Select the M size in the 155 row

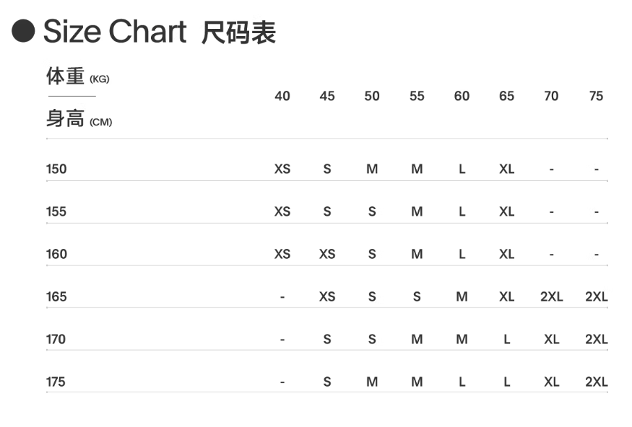(417, 212)
